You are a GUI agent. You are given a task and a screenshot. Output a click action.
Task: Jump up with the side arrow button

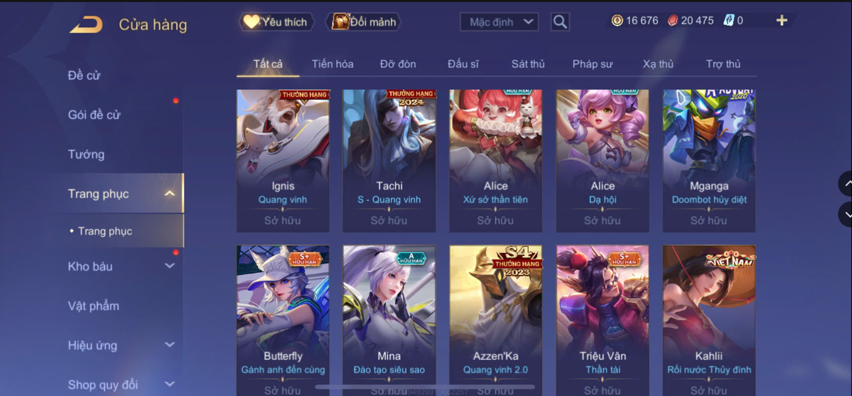[846, 184]
